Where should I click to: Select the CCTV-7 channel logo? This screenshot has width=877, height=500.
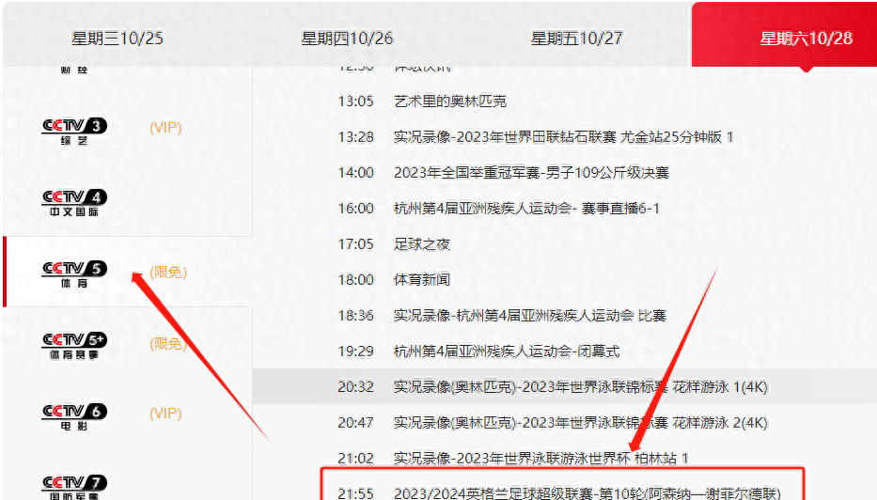[74, 485]
